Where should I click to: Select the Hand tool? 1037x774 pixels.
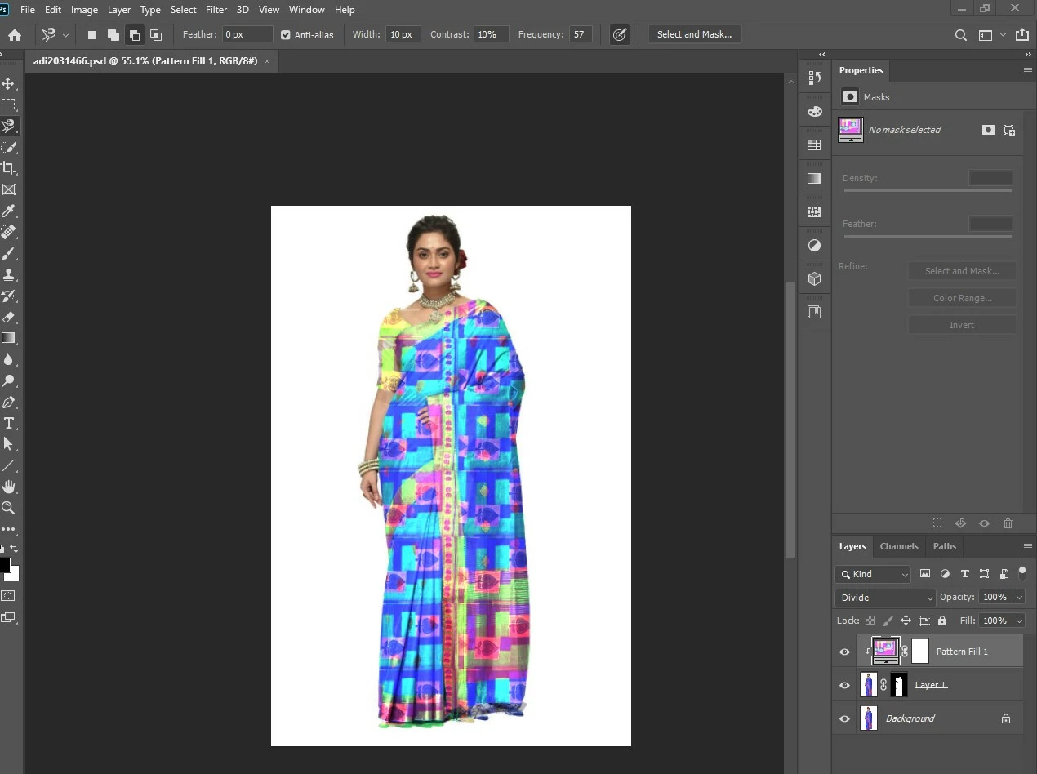(x=8, y=487)
